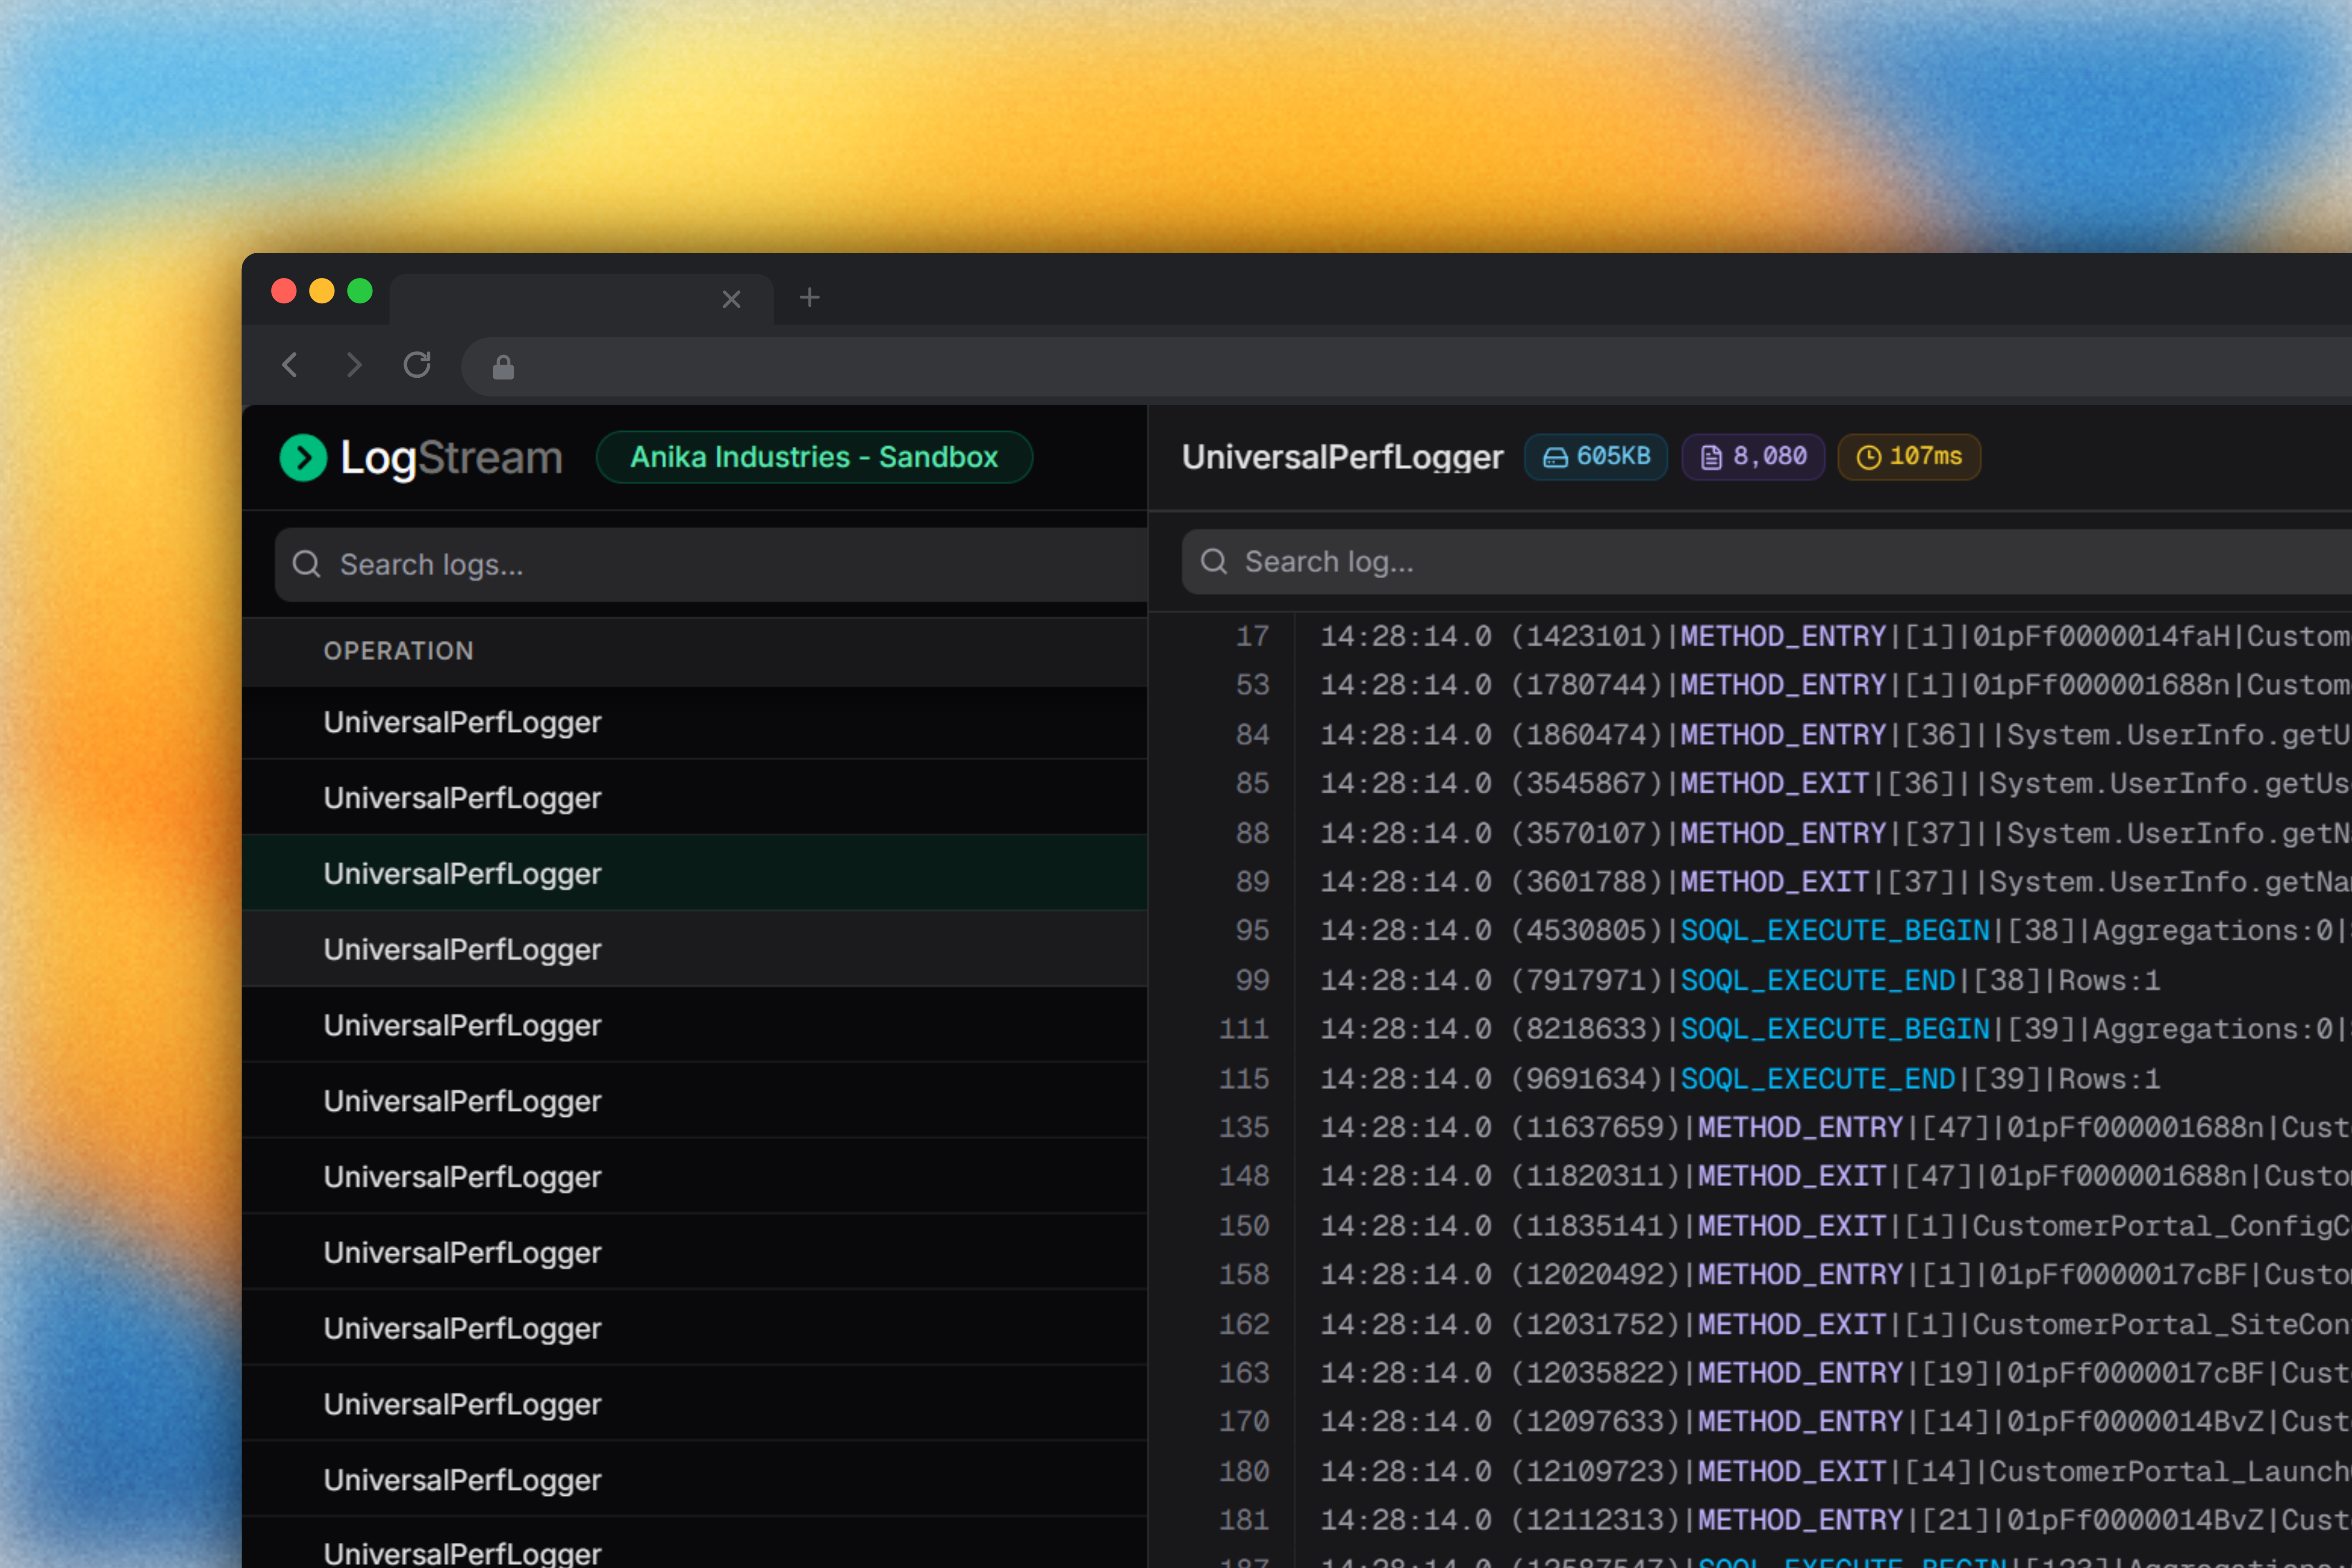
Task: Click the 107ms duration badge
Action: pyautogui.click(x=1909, y=457)
